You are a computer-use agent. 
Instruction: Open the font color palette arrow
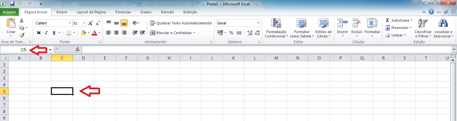pos(100,33)
